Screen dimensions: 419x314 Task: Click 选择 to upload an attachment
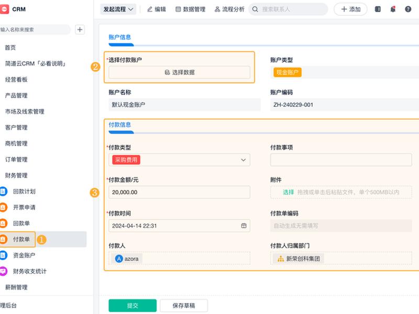point(289,192)
